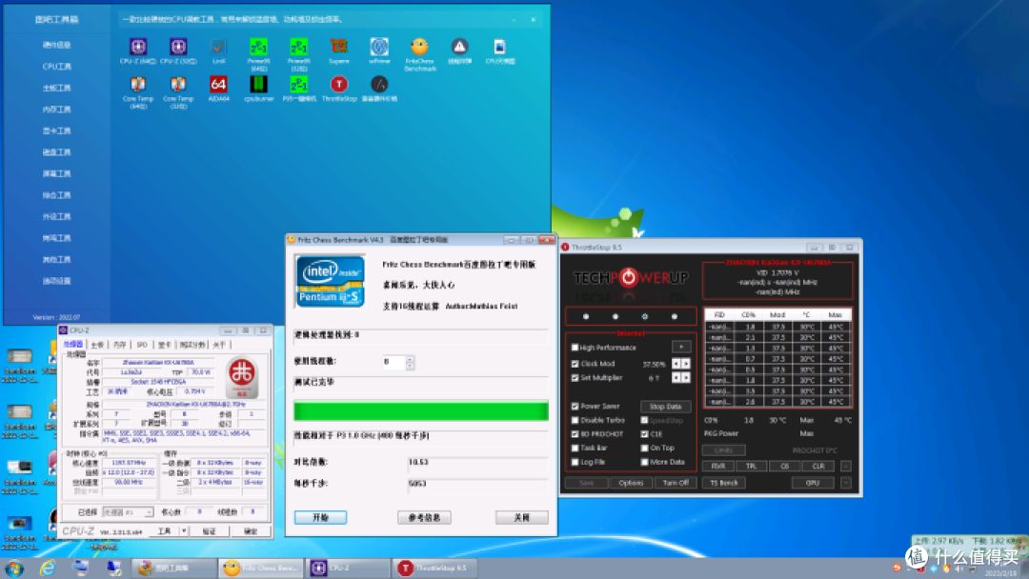Open TS Bench in ThrottleStop
1029x579 pixels.
click(724, 483)
